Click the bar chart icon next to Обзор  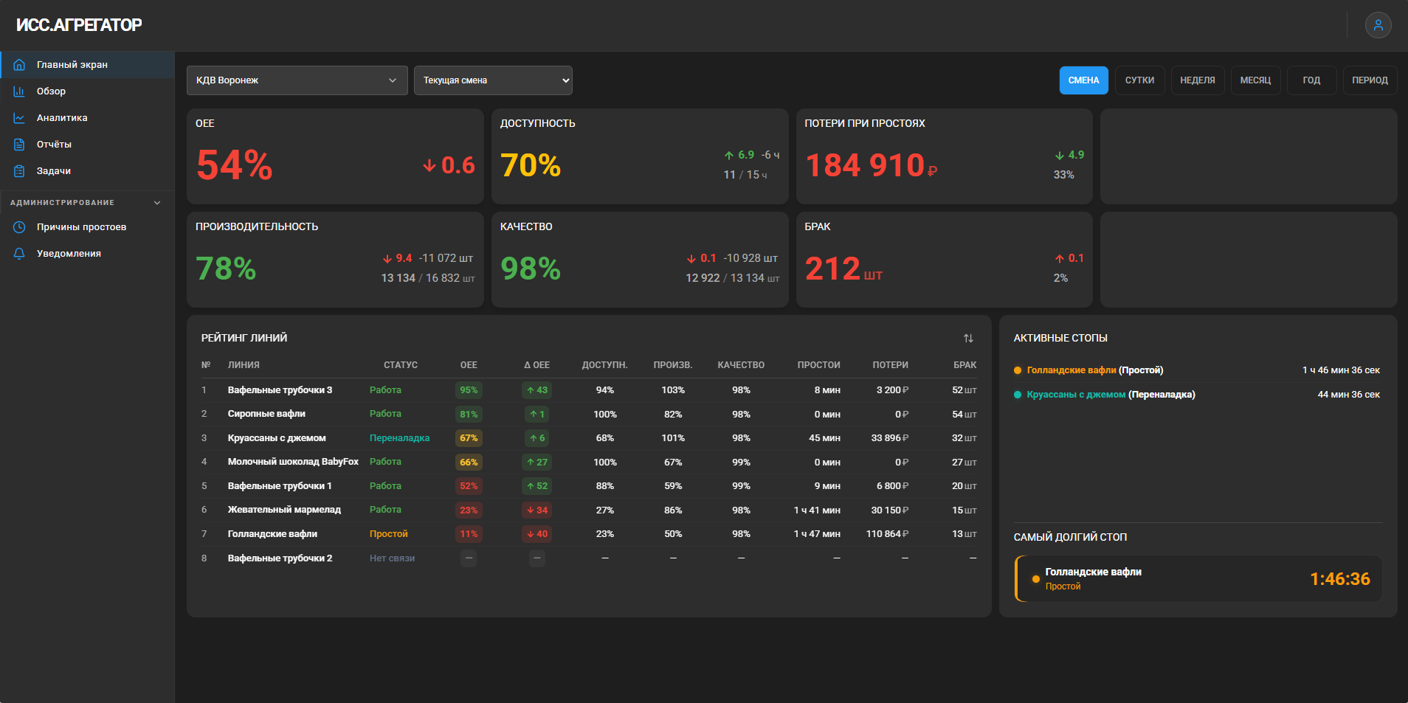pos(19,91)
